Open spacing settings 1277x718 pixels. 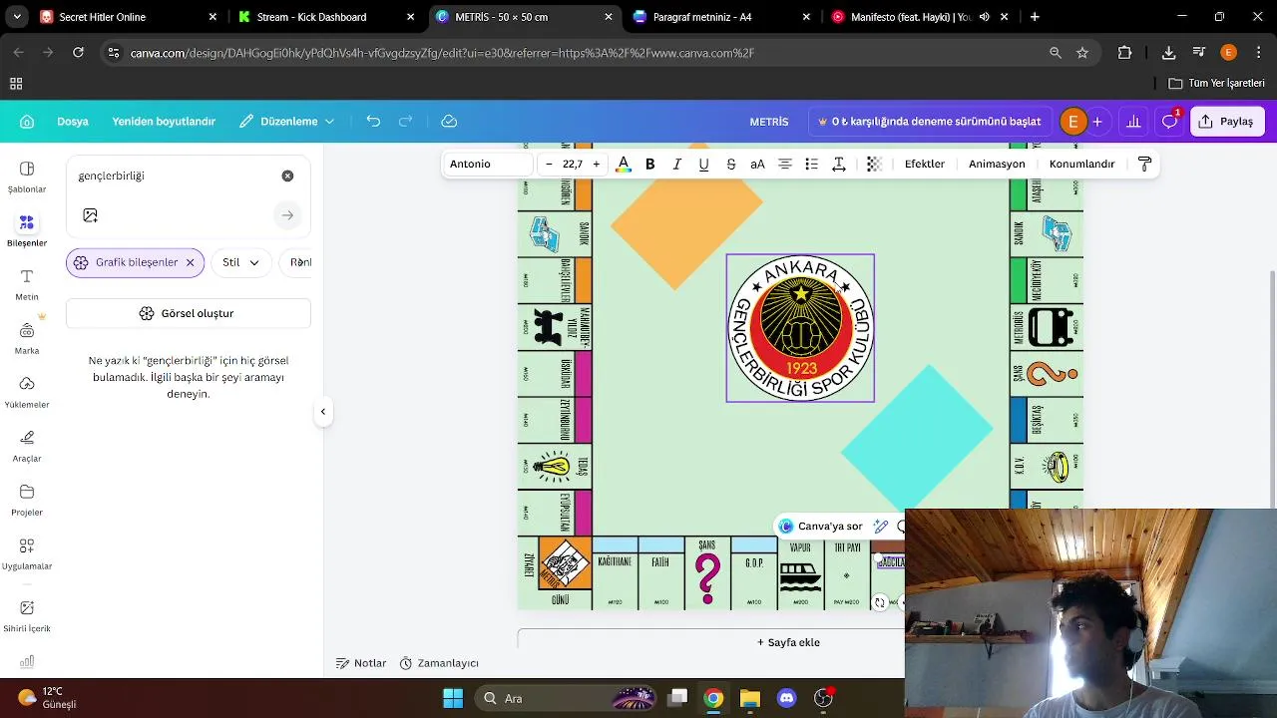click(x=839, y=164)
